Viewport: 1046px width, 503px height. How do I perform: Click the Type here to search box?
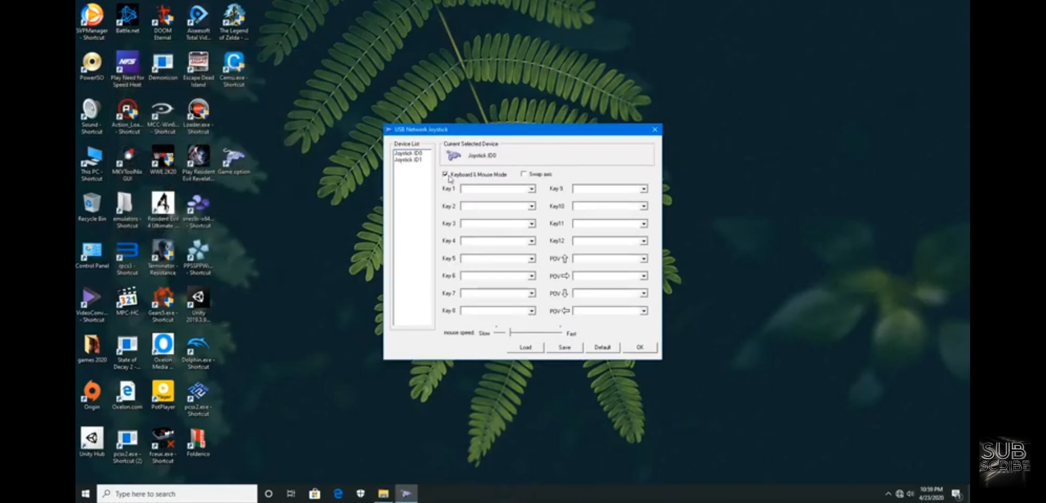177,494
